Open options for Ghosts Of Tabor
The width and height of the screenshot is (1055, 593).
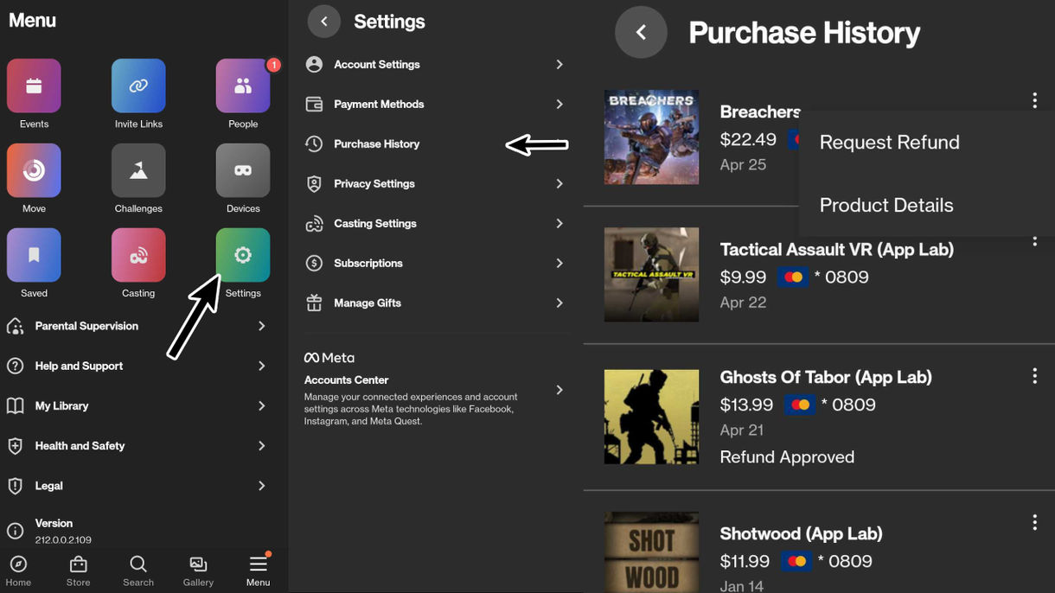click(1034, 376)
